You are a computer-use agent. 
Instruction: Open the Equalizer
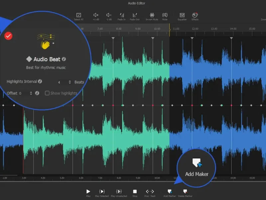click(x=182, y=15)
